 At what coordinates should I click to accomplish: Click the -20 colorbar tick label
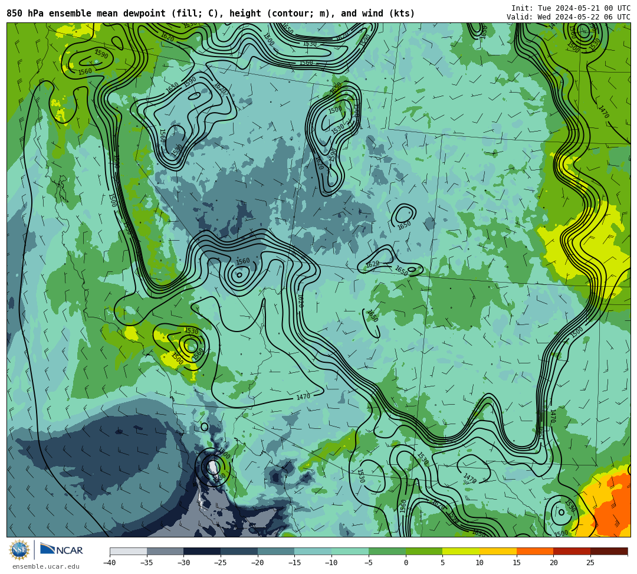[x=258, y=563]
